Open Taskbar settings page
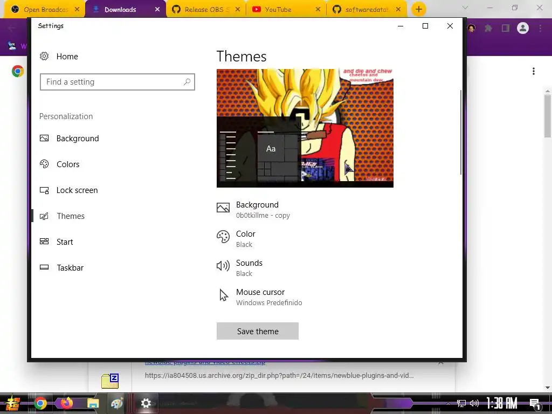The image size is (552, 414). point(61,267)
